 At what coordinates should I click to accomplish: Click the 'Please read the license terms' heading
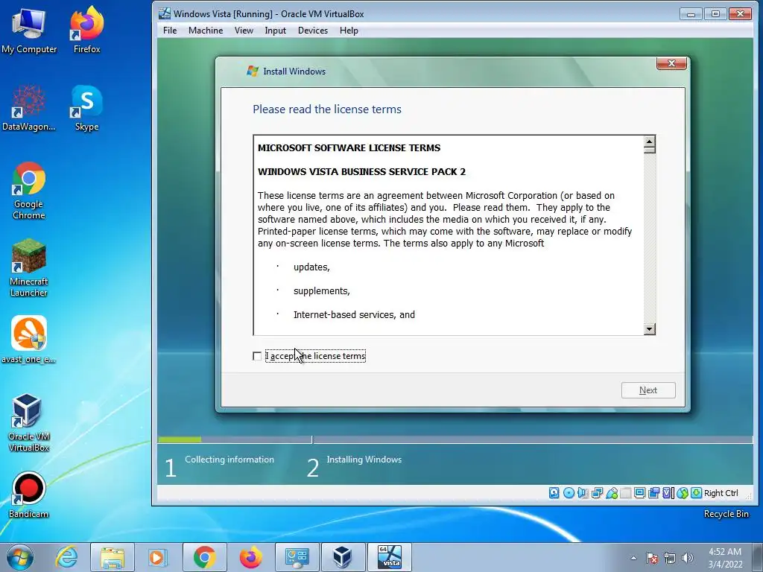point(327,109)
